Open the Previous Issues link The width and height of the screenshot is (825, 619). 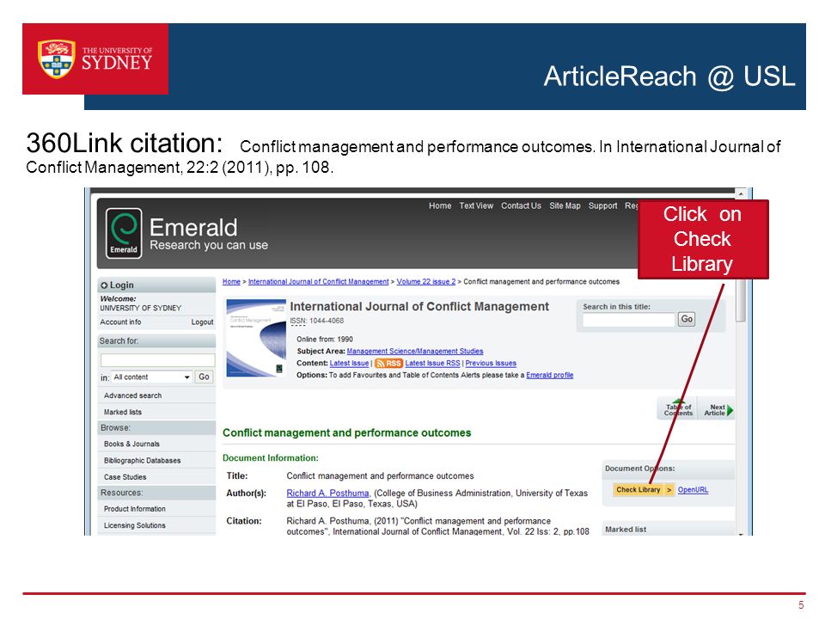[x=491, y=363]
